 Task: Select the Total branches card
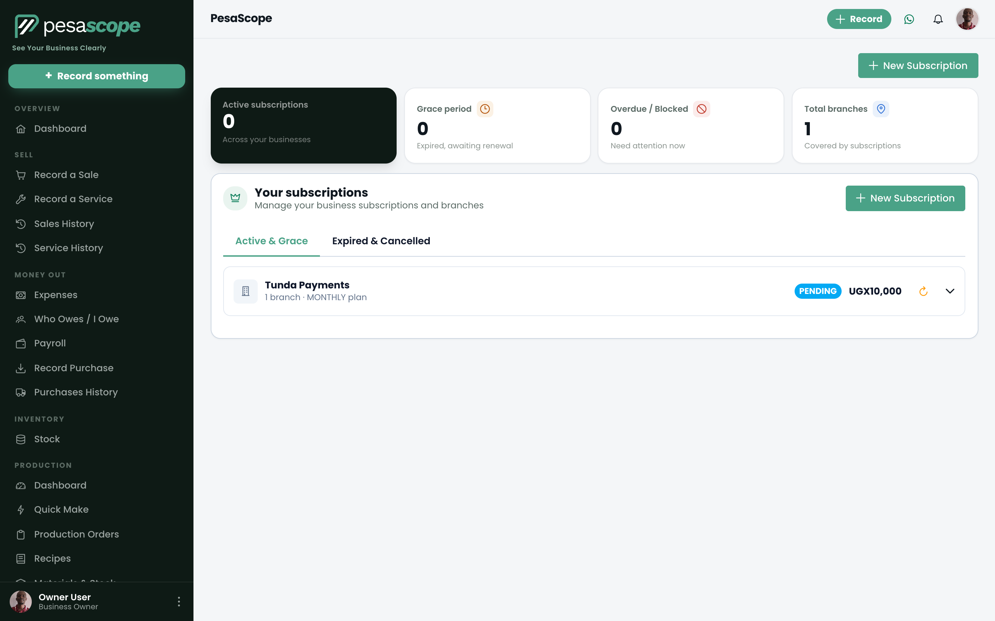pos(885,125)
